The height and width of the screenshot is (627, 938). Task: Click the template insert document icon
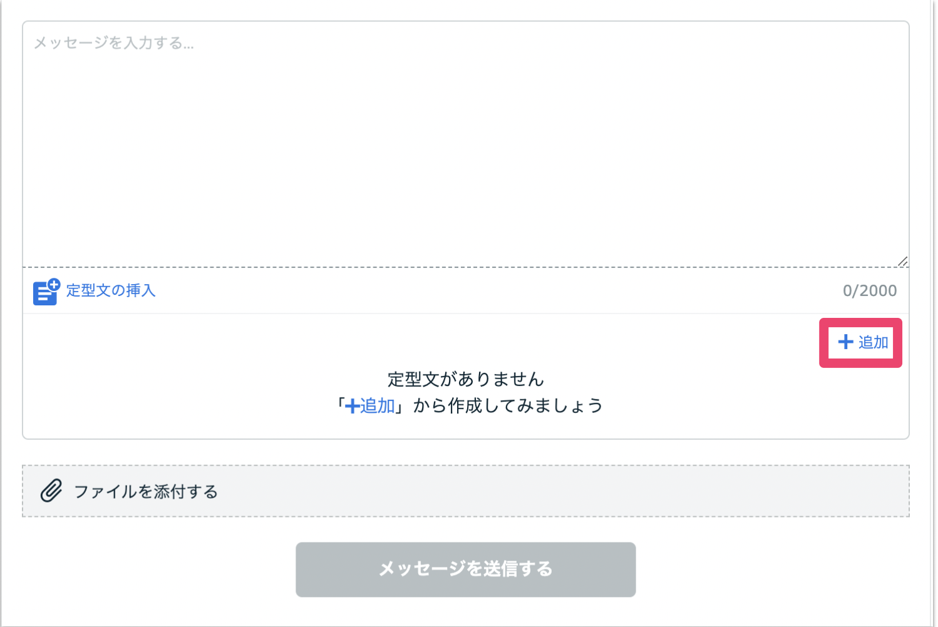click(44, 293)
